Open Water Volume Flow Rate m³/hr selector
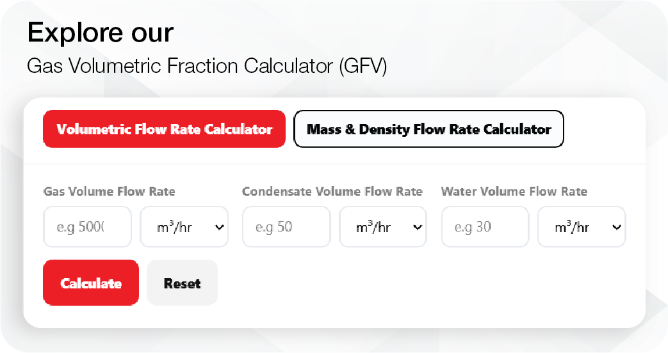The height and width of the screenshot is (353, 668). (581, 227)
